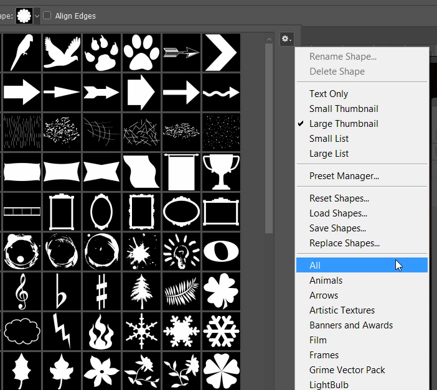Pick the rounded clover flower shape

[221, 371]
